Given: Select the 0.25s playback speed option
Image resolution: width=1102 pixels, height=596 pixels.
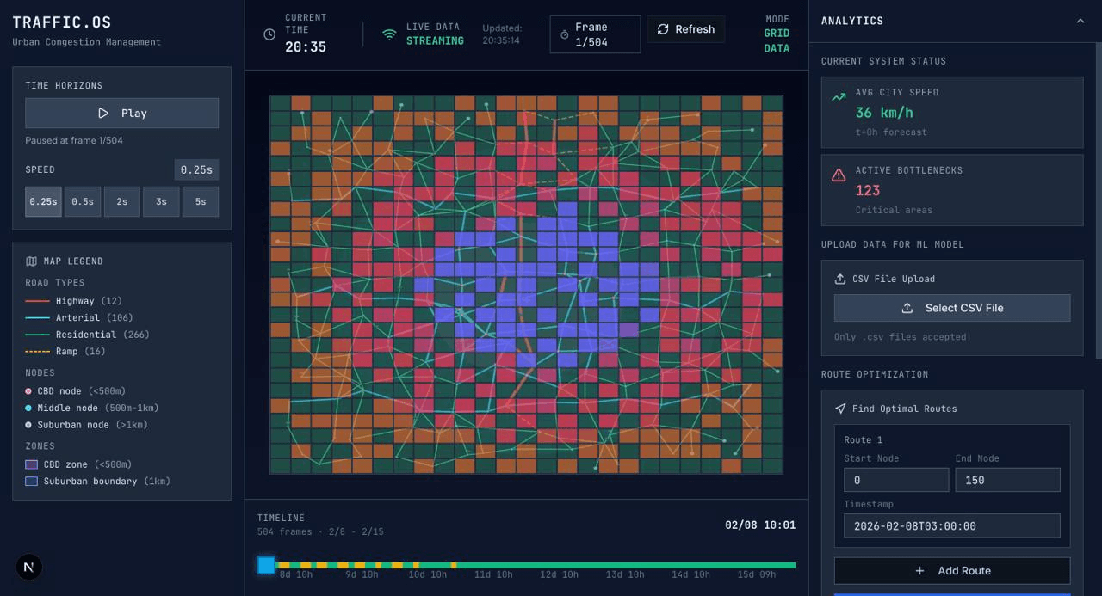Looking at the screenshot, I should coord(43,202).
